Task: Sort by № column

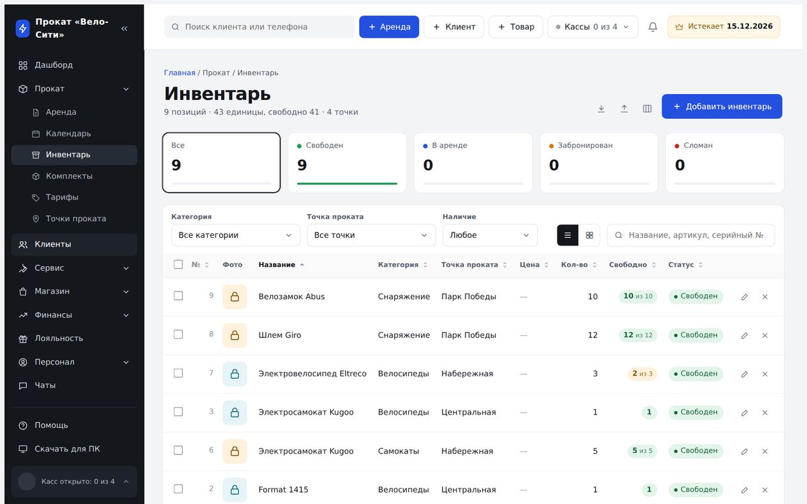Action: pos(200,265)
